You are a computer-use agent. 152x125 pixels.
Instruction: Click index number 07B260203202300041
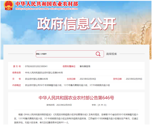[x=36, y=66]
